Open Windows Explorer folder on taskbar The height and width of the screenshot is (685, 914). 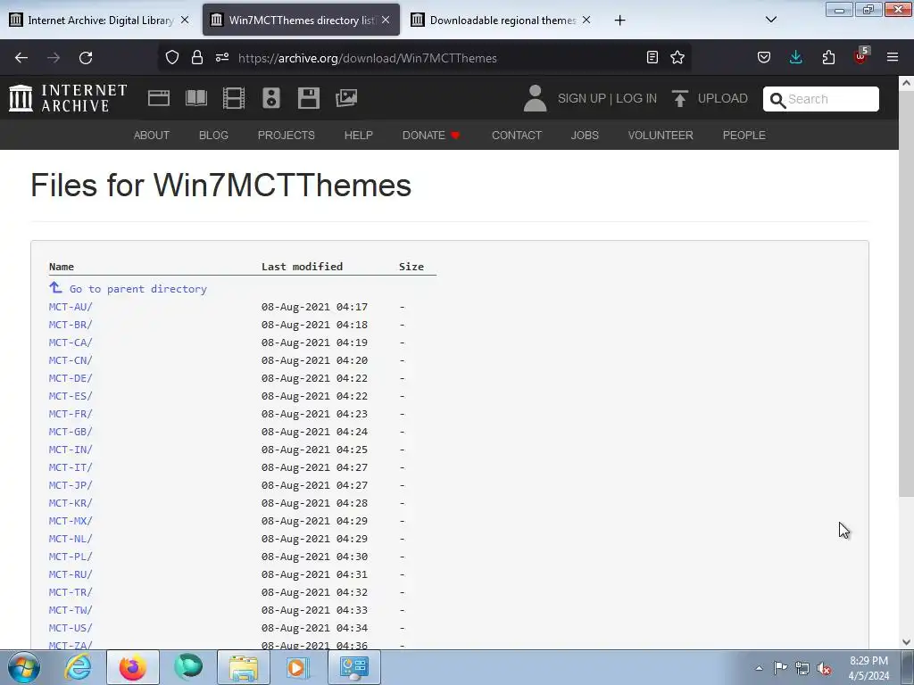pos(244,667)
